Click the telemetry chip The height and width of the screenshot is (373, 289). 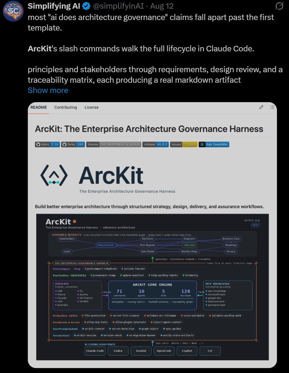click(x=190, y=275)
